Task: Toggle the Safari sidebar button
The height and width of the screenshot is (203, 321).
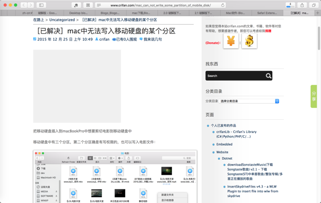Action: pyautogui.click(x=41, y=5)
